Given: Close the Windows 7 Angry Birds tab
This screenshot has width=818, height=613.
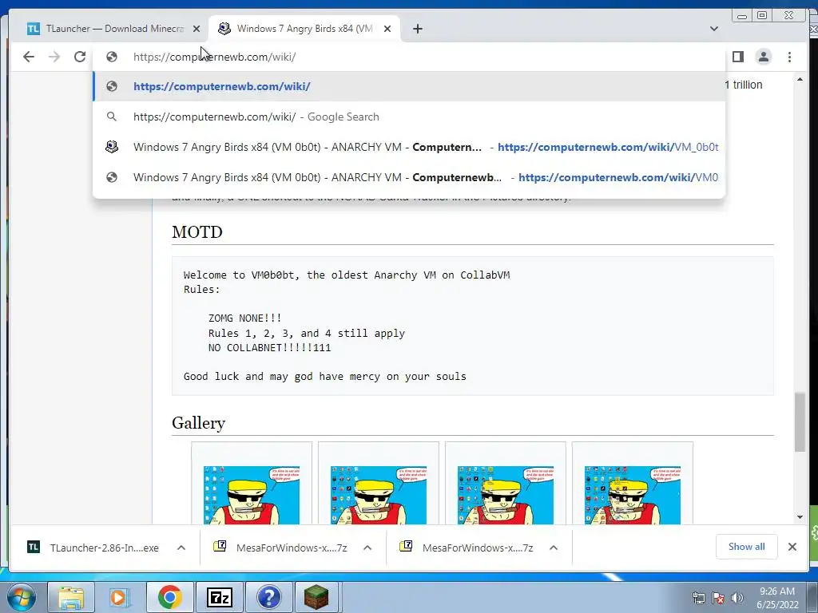Looking at the screenshot, I should (387, 29).
